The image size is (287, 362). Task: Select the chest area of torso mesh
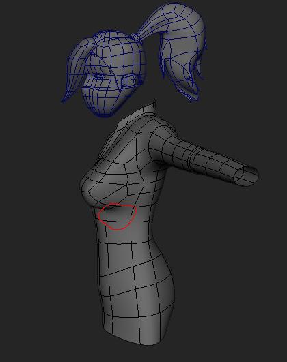[104, 183]
